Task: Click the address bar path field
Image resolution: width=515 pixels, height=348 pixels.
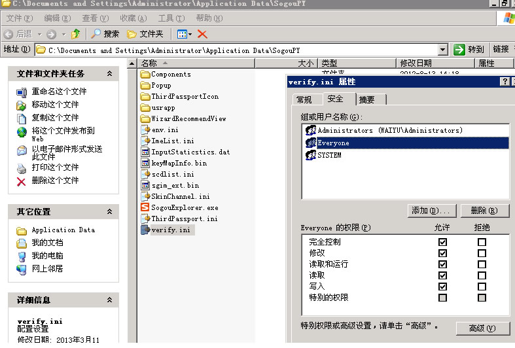Action: (236, 50)
